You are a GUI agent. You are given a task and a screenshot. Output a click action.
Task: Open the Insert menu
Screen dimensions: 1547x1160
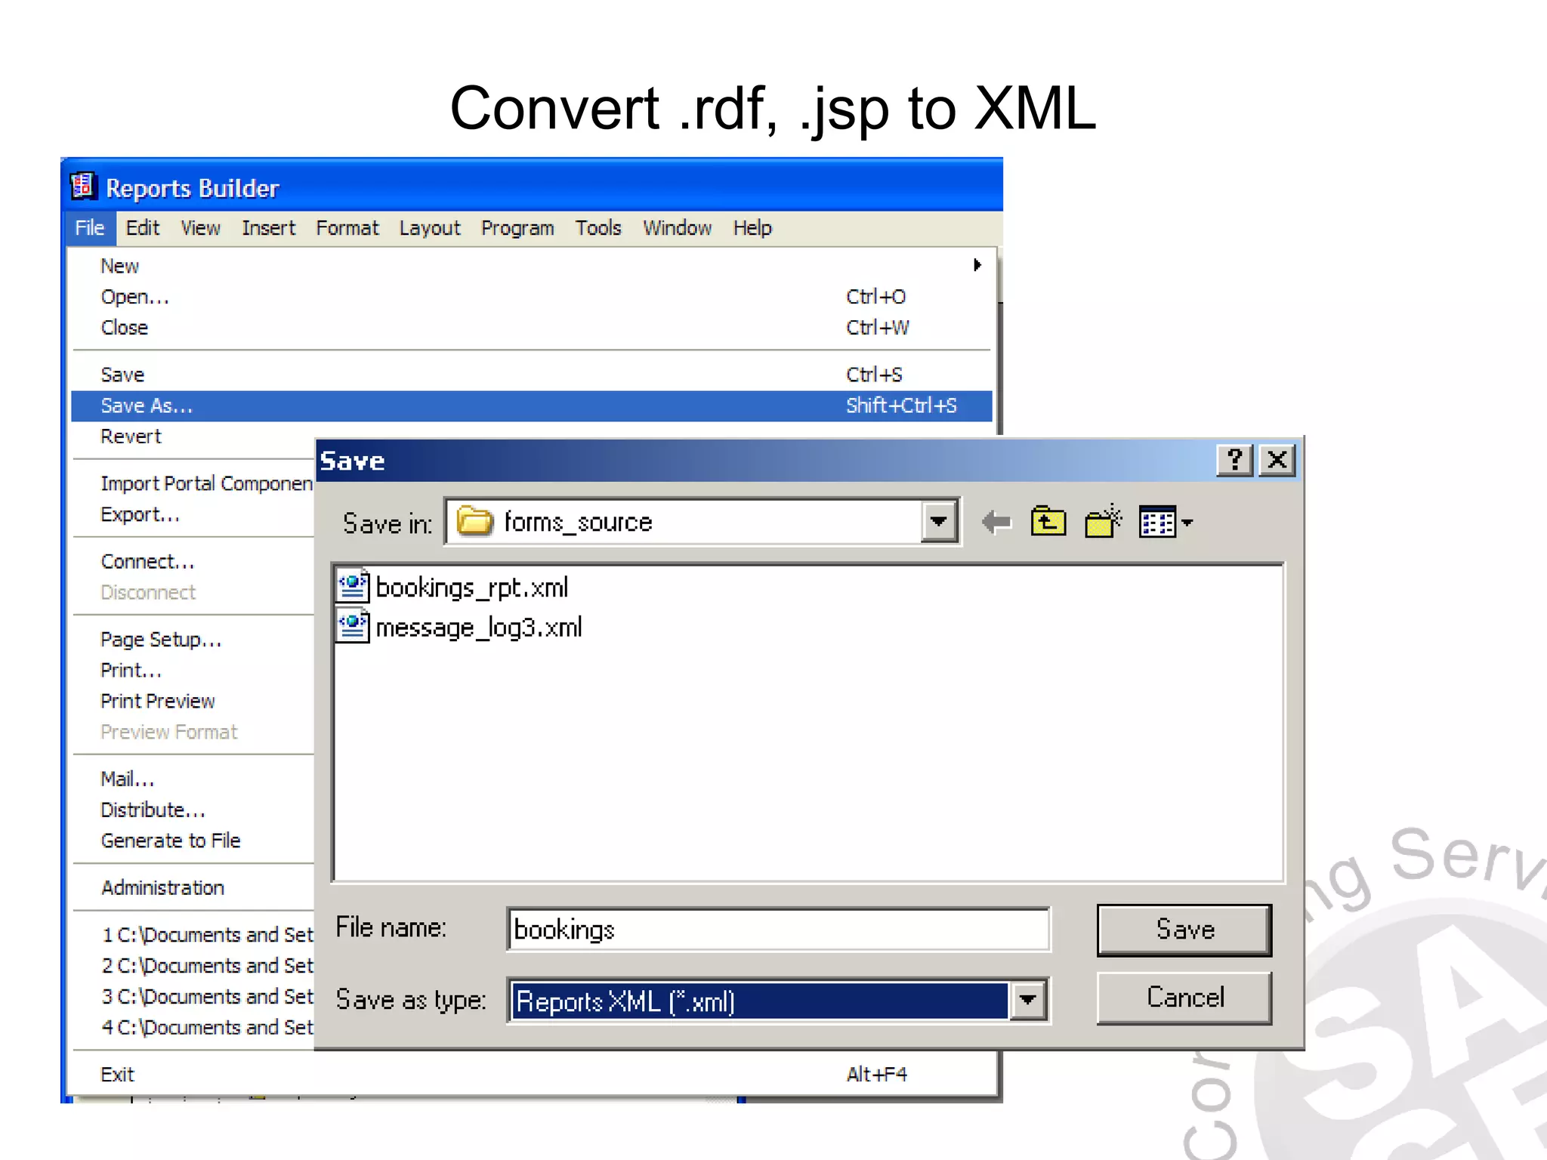(268, 228)
